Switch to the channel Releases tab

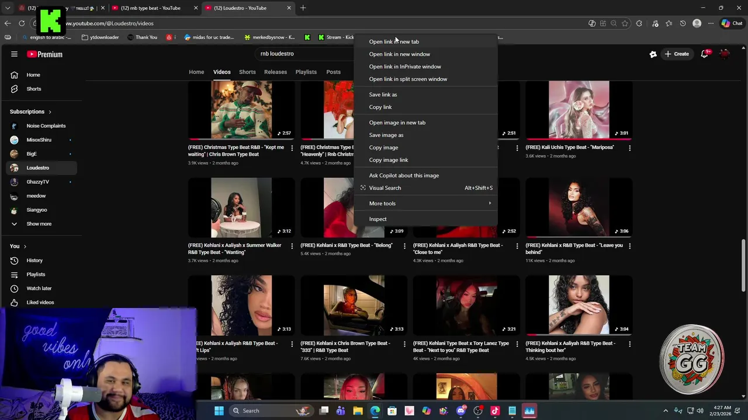tap(275, 72)
